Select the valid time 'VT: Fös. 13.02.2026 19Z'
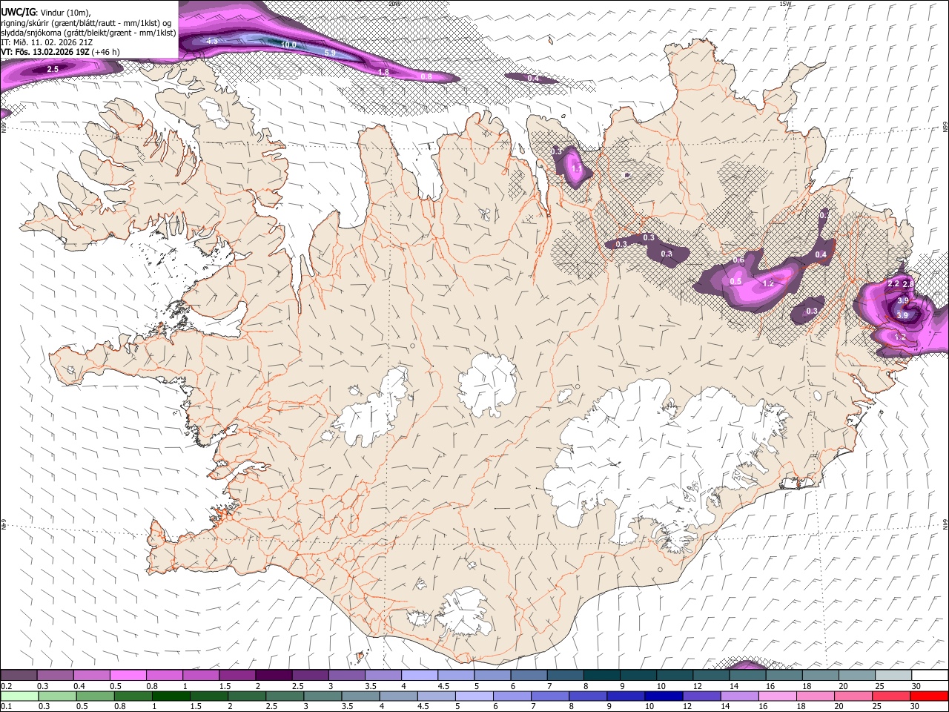Viewport: 949px width, 712px height. pyautogui.click(x=45, y=53)
